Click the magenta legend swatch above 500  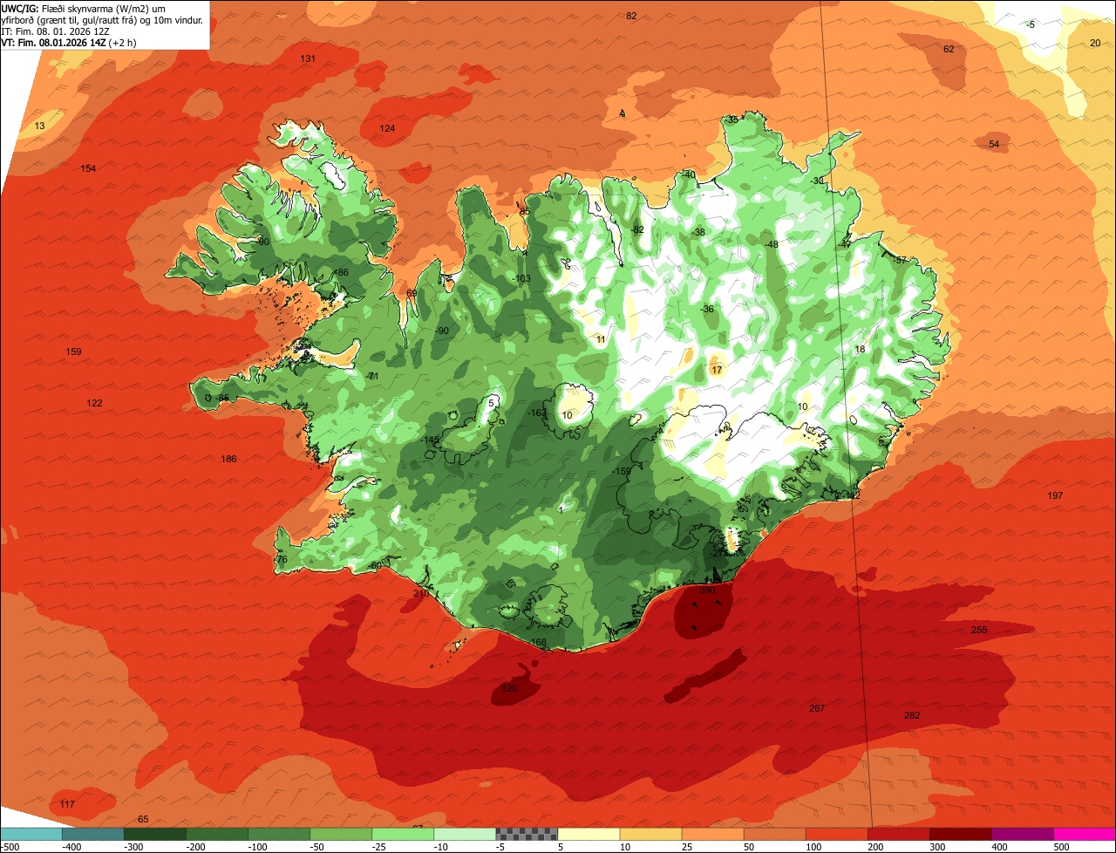(x=1084, y=834)
